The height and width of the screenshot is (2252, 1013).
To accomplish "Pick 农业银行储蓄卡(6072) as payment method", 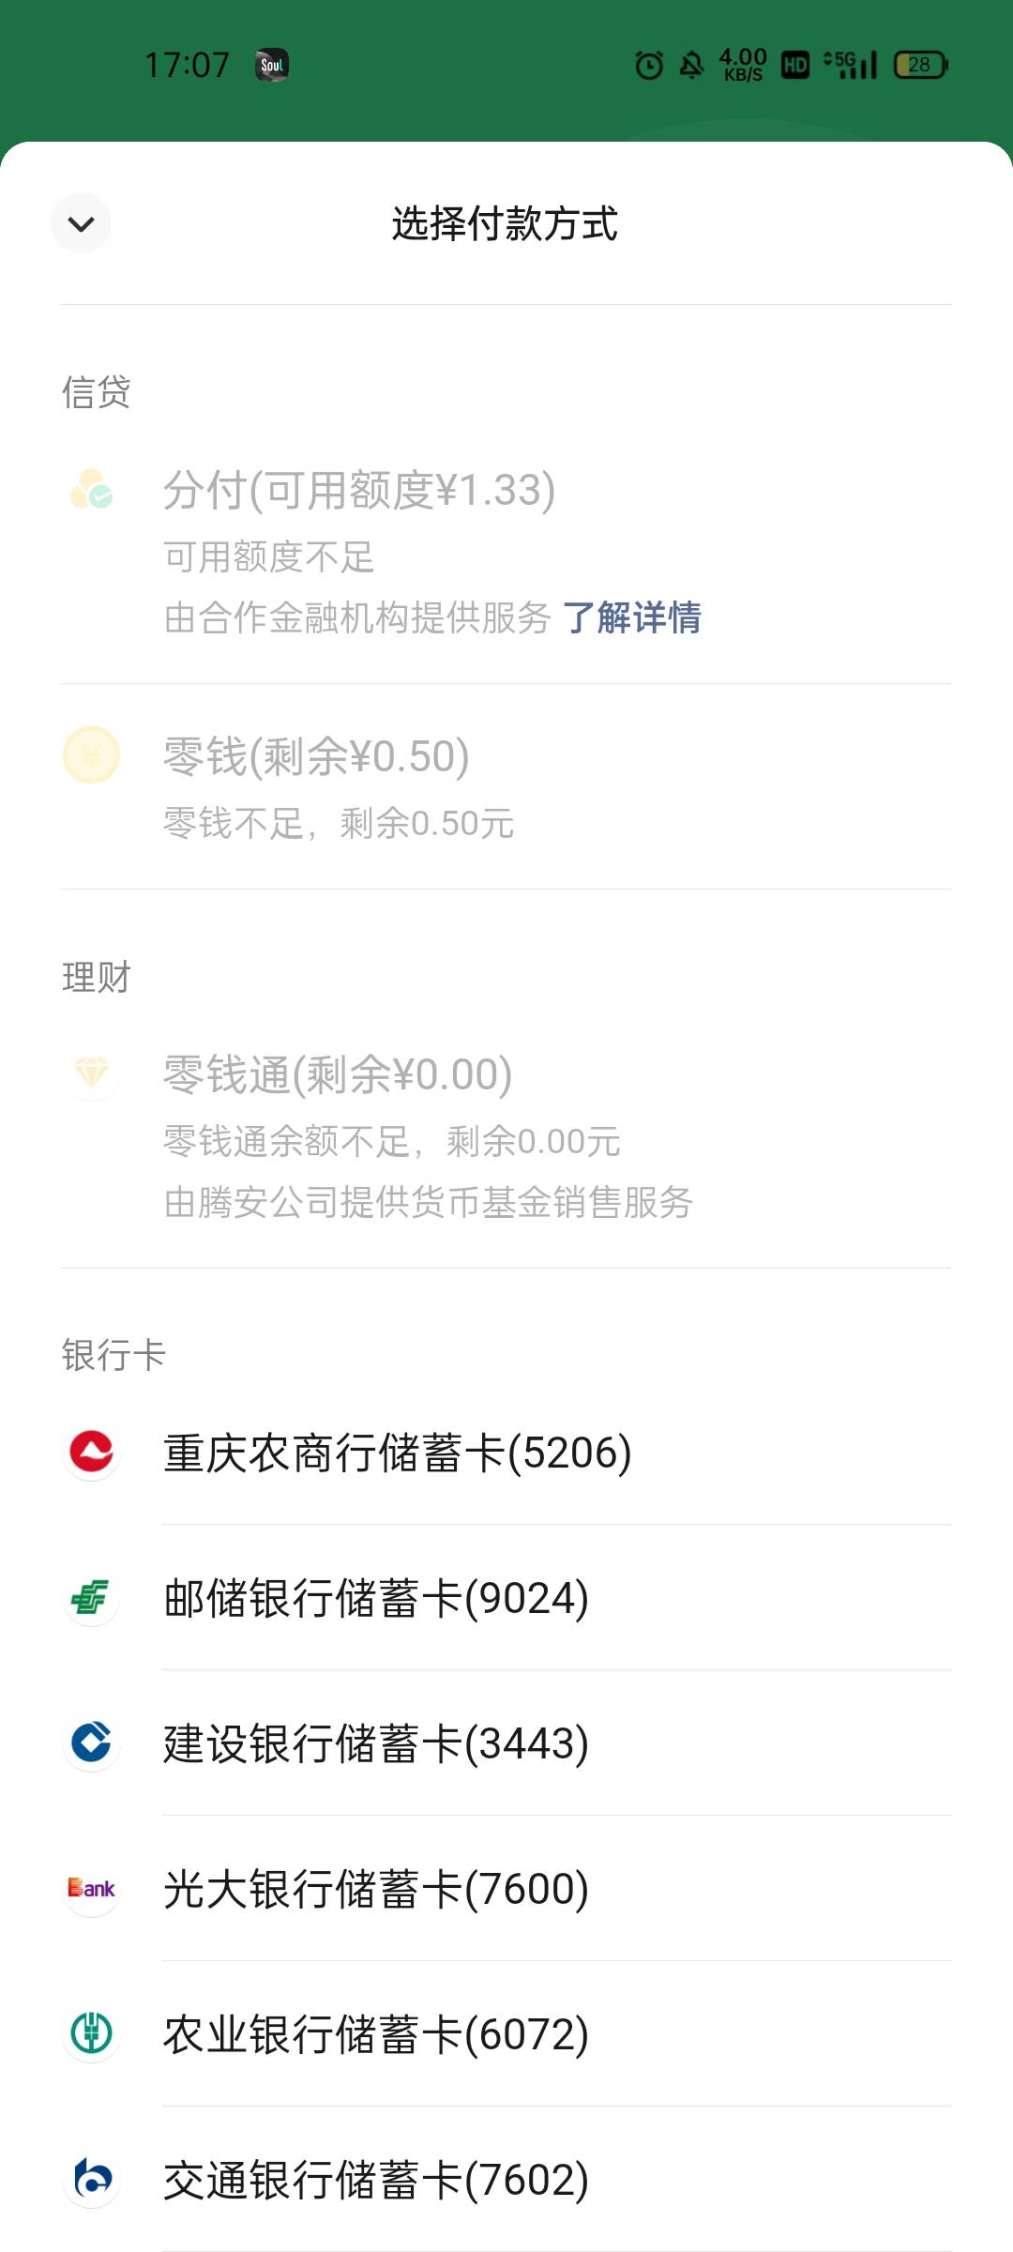I will tap(376, 2034).
